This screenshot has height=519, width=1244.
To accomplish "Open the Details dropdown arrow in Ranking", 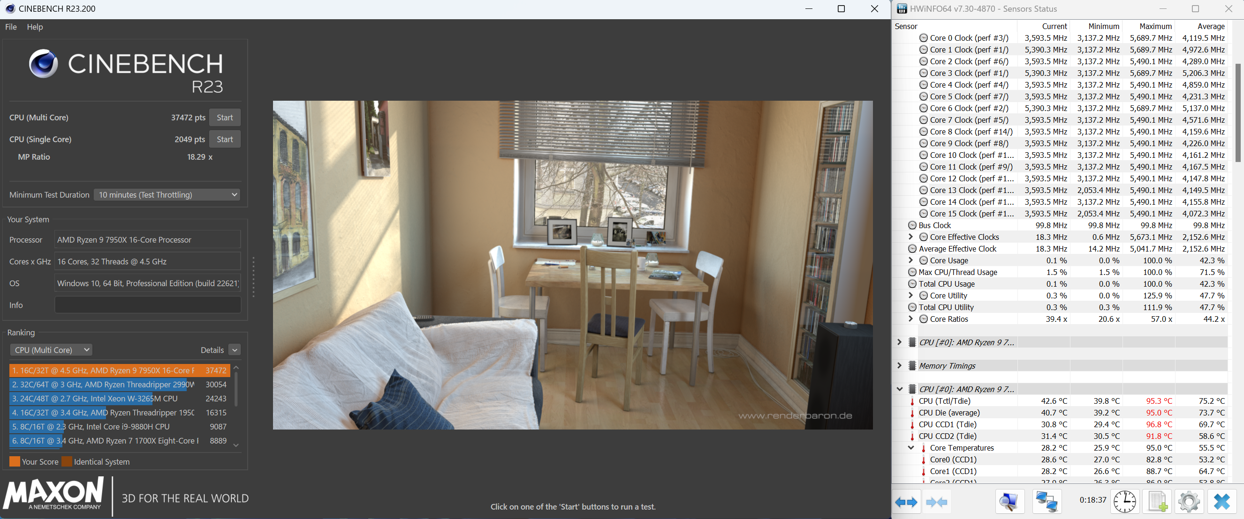I will pyautogui.click(x=235, y=350).
